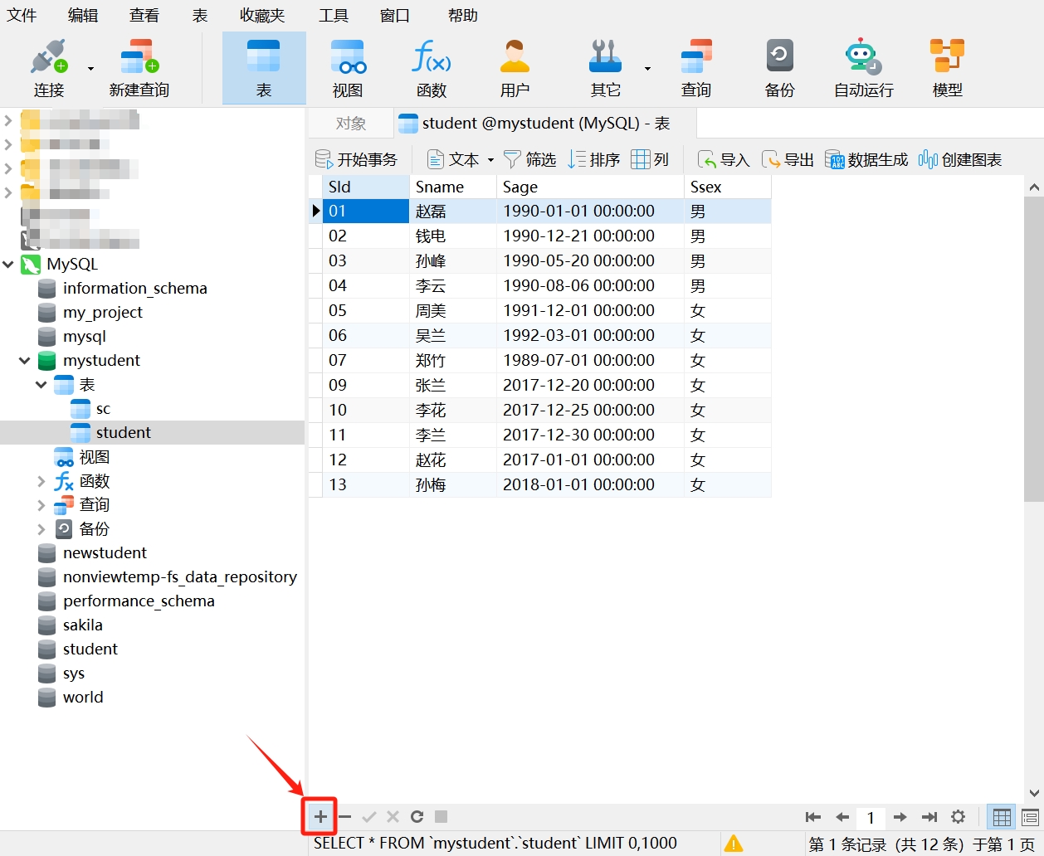
Task: Click the refresh icon in bottom bar
Action: (x=417, y=817)
